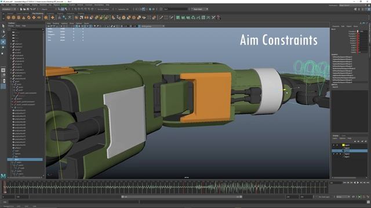
Task: Activate the Rotate tool in the toolbox
Action: pyautogui.click(x=3, y=47)
